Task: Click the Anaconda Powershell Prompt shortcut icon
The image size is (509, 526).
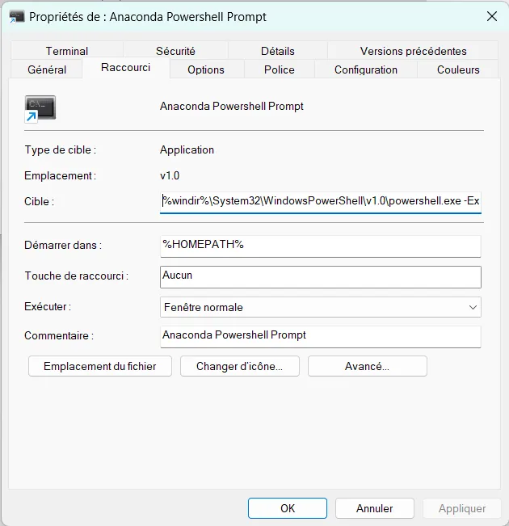Action: pyautogui.click(x=40, y=109)
